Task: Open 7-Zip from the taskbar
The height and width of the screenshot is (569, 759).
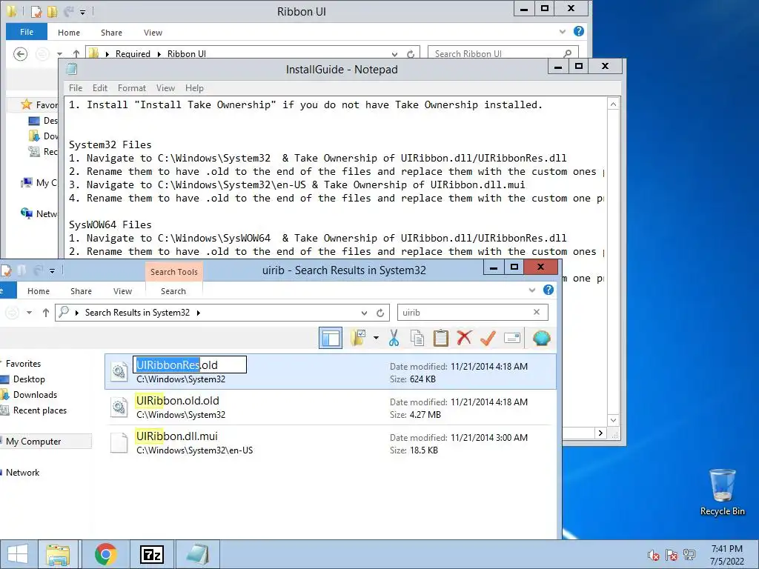Action: tap(151, 554)
